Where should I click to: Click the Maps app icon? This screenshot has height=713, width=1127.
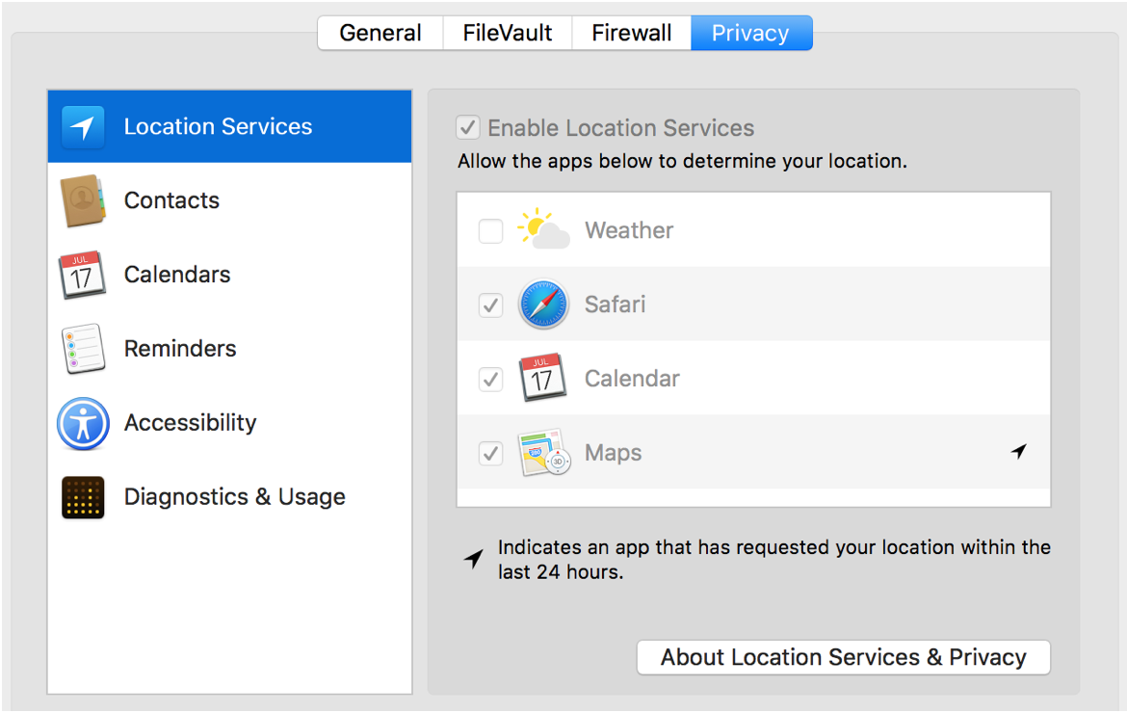pyautogui.click(x=543, y=453)
